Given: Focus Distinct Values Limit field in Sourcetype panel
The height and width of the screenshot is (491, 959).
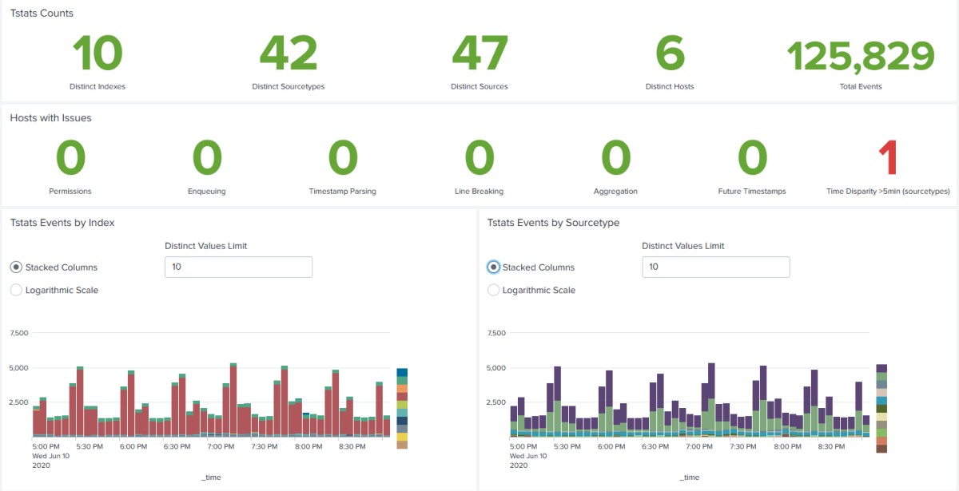Looking at the screenshot, I should tap(715, 267).
